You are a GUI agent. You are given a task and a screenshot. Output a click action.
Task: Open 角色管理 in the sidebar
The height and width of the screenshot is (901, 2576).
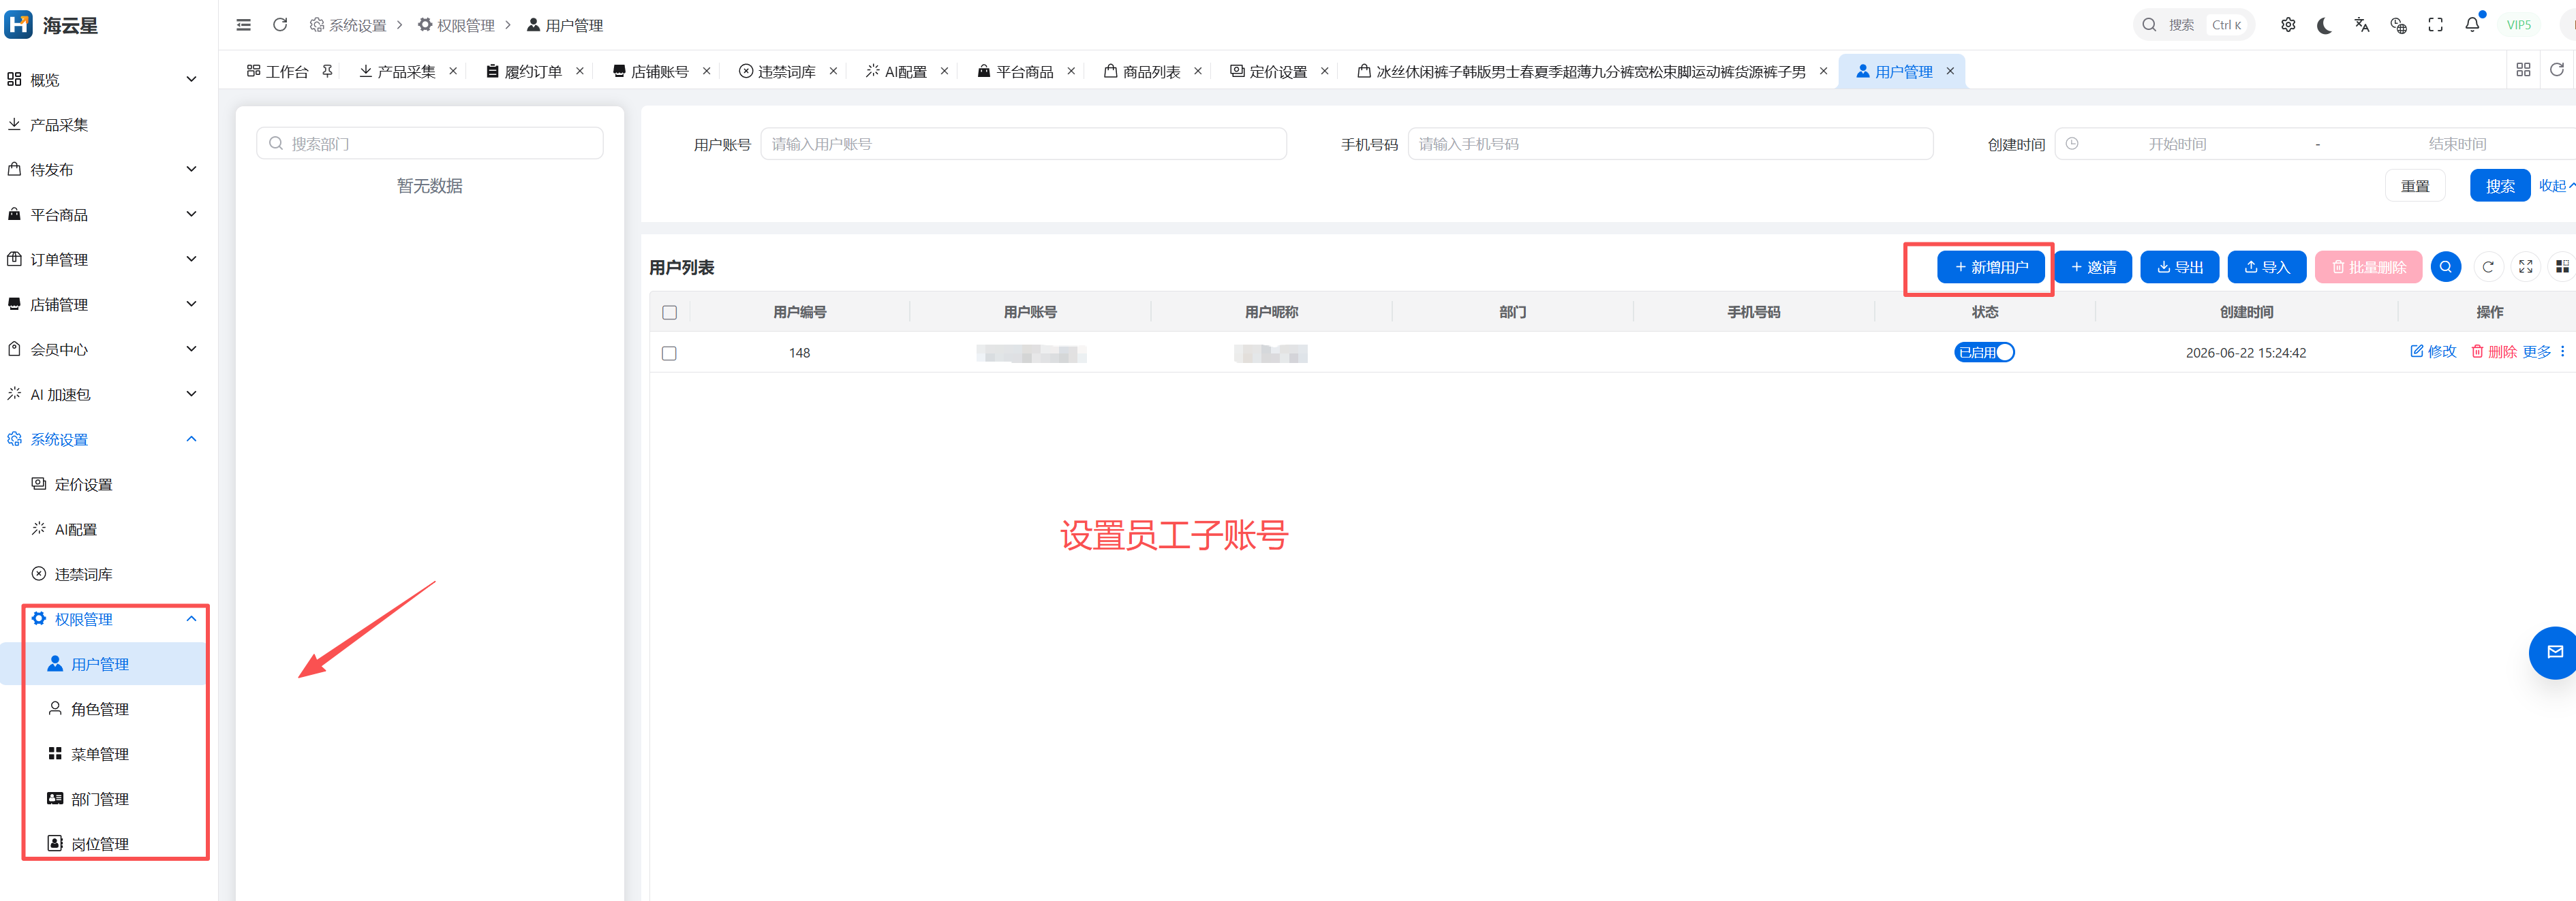tap(100, 709)
